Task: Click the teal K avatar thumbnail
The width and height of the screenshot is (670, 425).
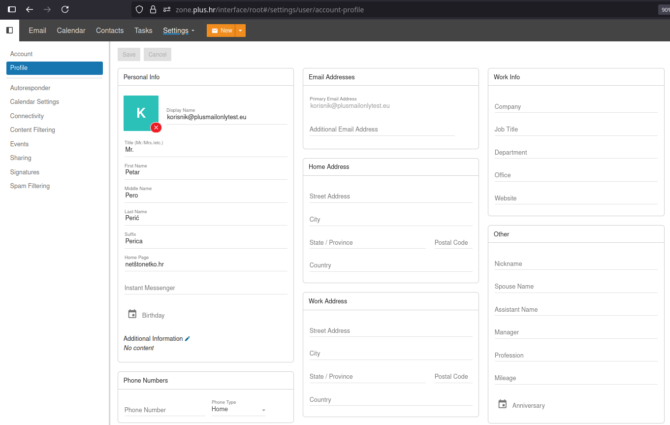Action: [x=140, y=113]
